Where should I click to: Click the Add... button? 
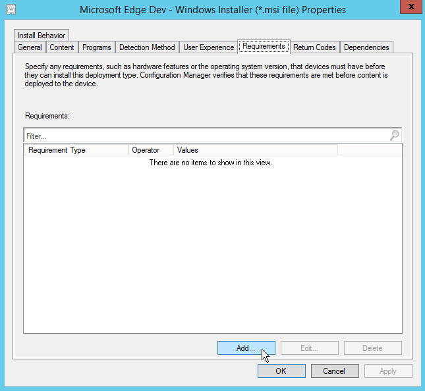coord(246,348)
